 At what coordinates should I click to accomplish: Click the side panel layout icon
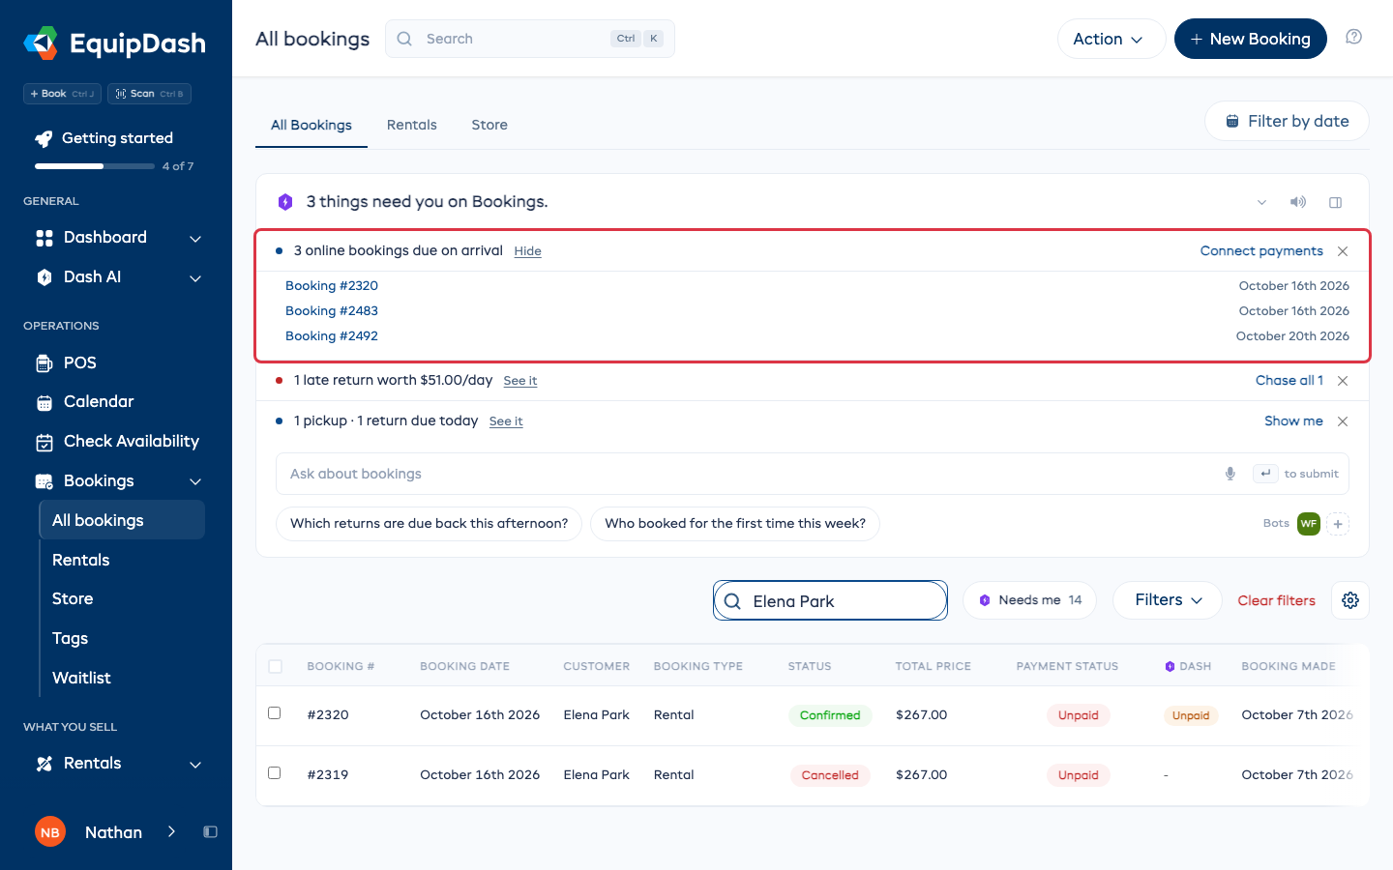(1336, 202)
